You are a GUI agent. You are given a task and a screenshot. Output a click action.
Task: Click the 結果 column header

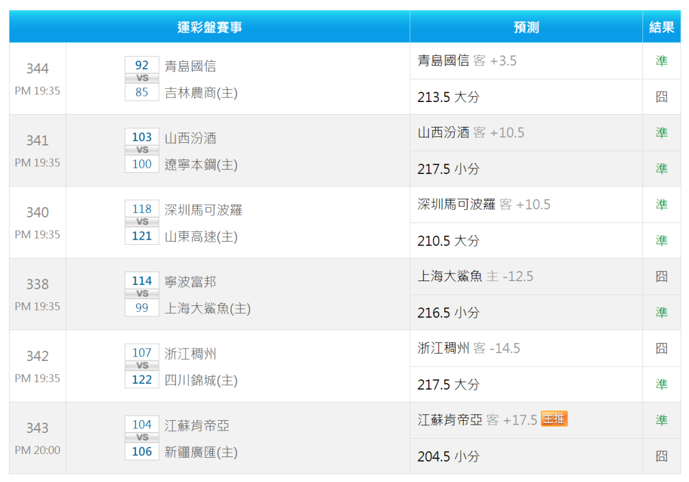[662, 27]
